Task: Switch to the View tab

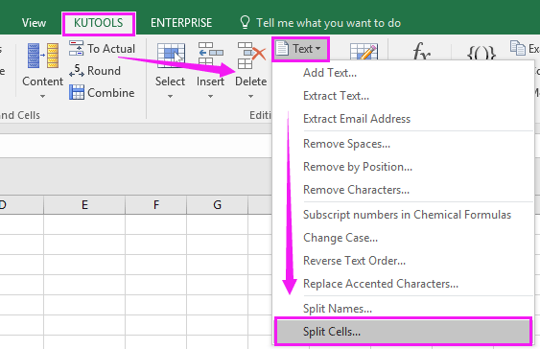Action: pos(34,23)
